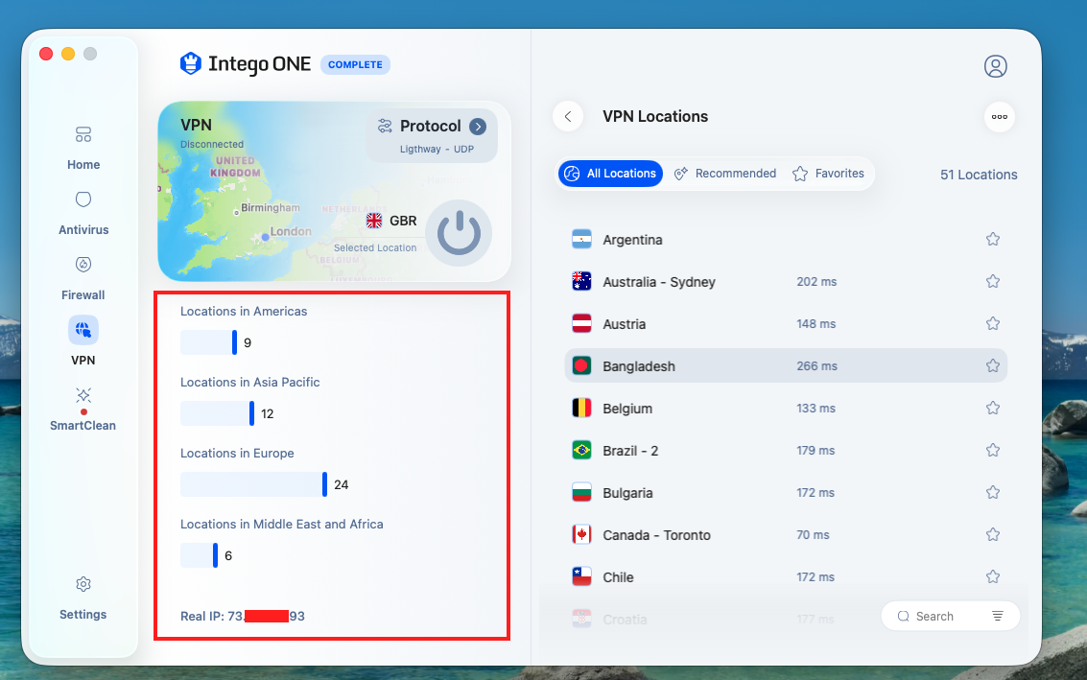1087x680 pixels.
Task: Click the Protocol sliders icon
Action: [385, 127]
